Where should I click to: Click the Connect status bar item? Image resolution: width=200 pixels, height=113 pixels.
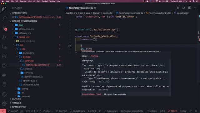click(62, 111)
